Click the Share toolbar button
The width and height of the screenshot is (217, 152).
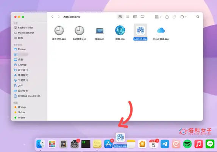(167, 17)
